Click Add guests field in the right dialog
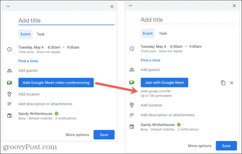 point(150,70)
